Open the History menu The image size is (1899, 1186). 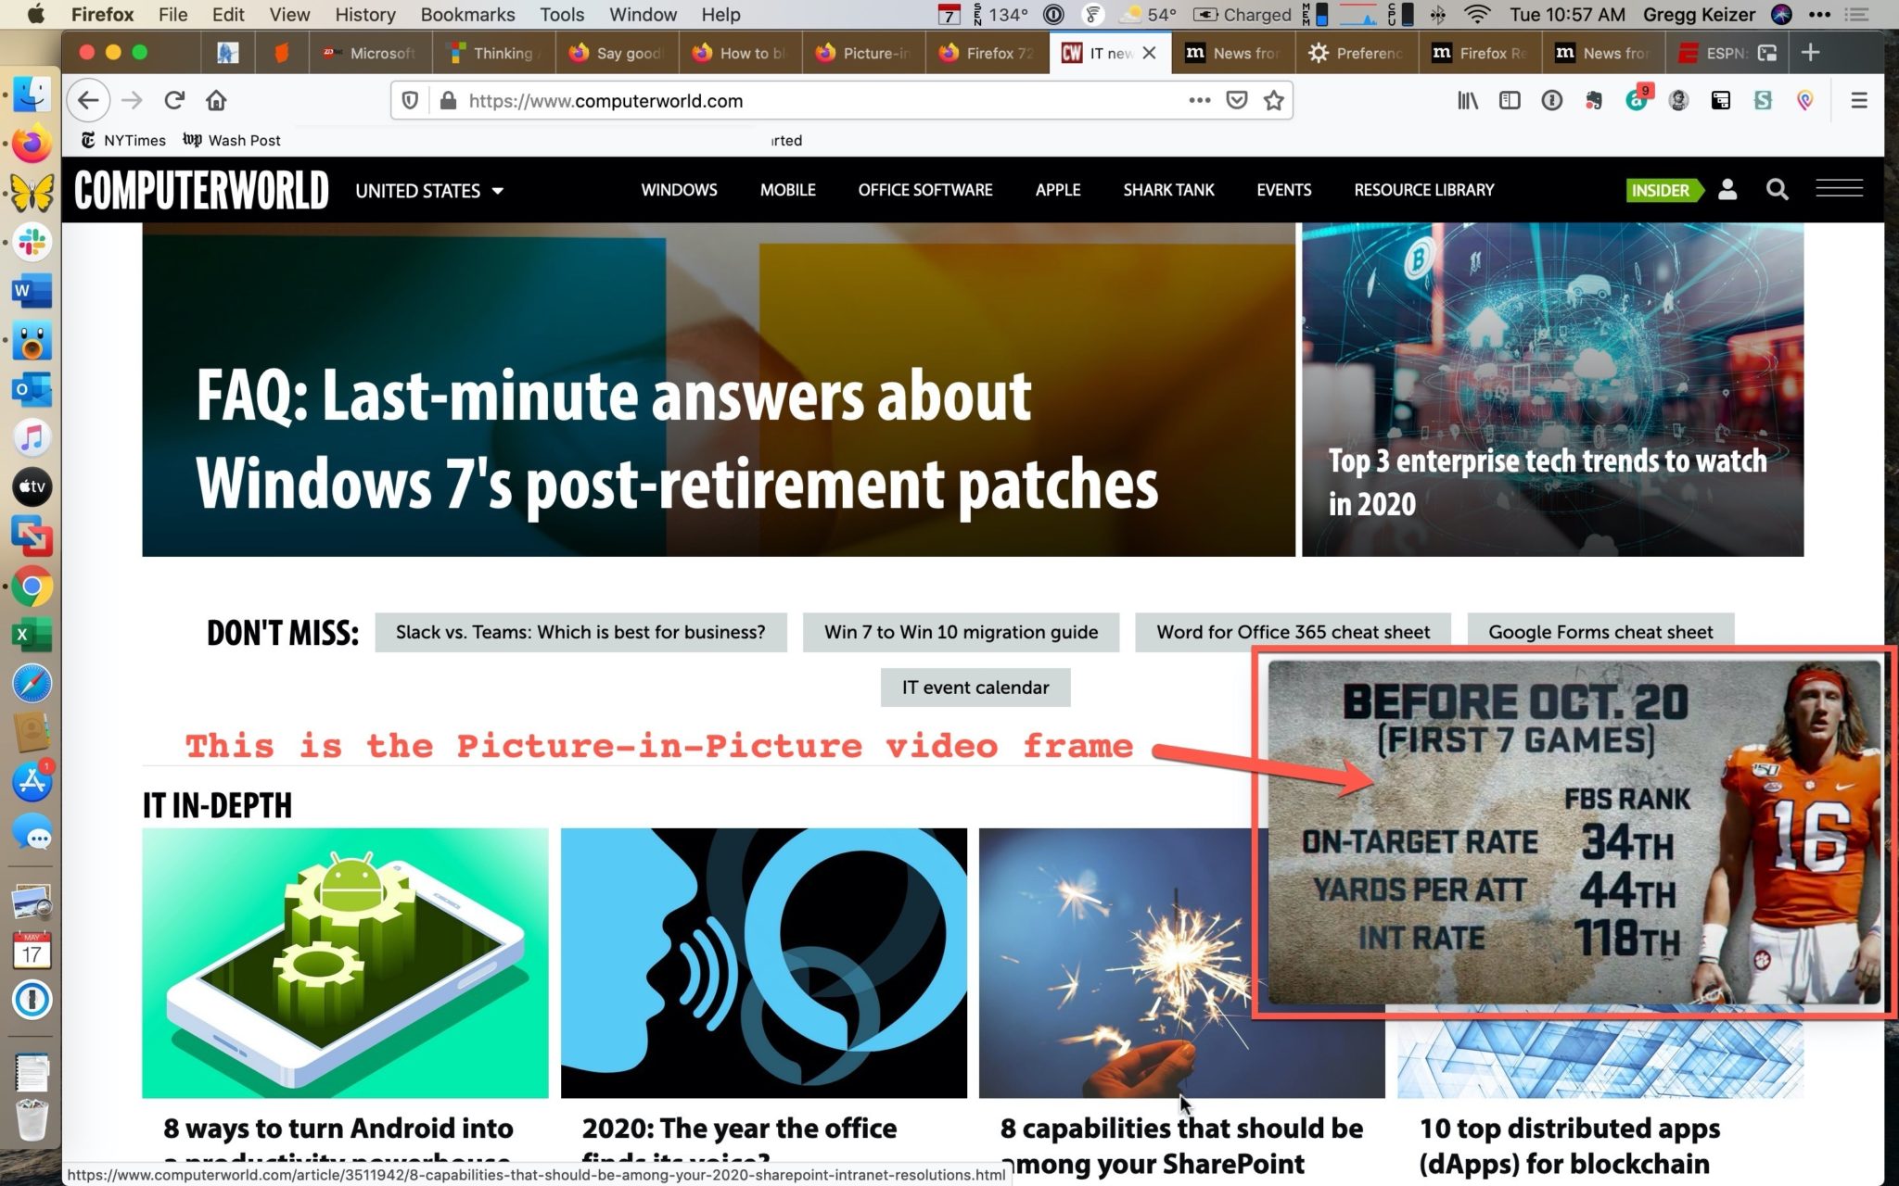pos(364,14)
